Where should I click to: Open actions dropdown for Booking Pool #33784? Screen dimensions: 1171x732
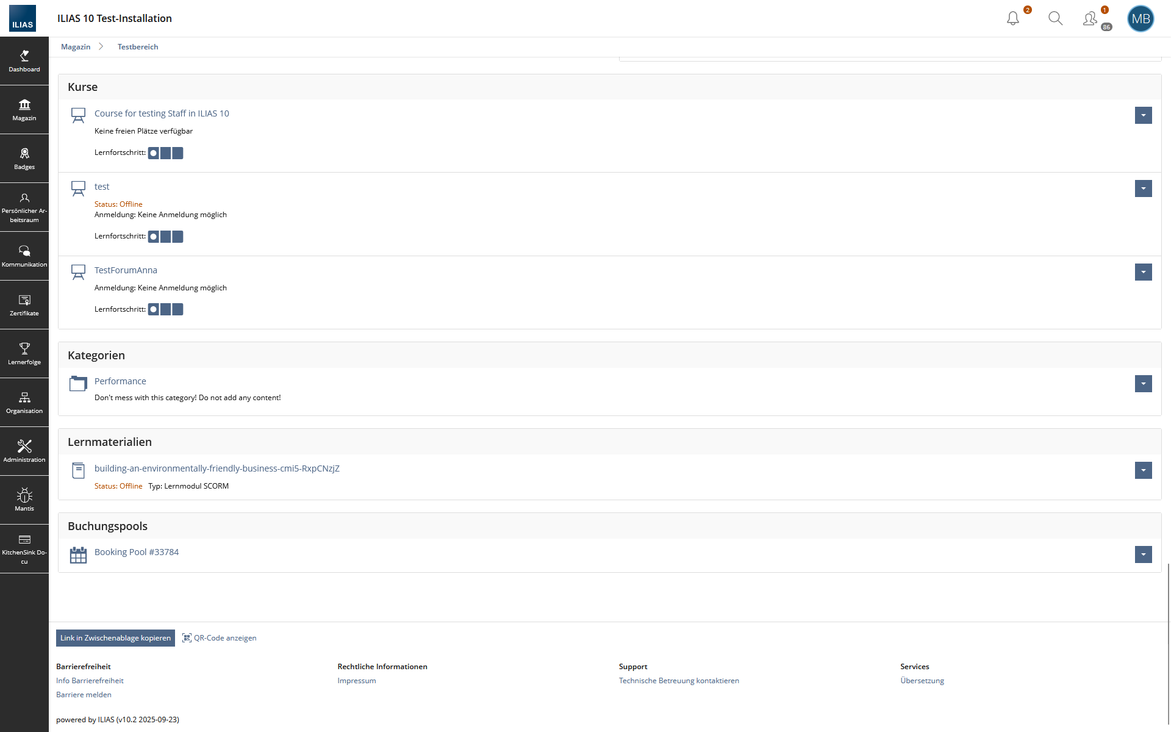click(1143, 554)
